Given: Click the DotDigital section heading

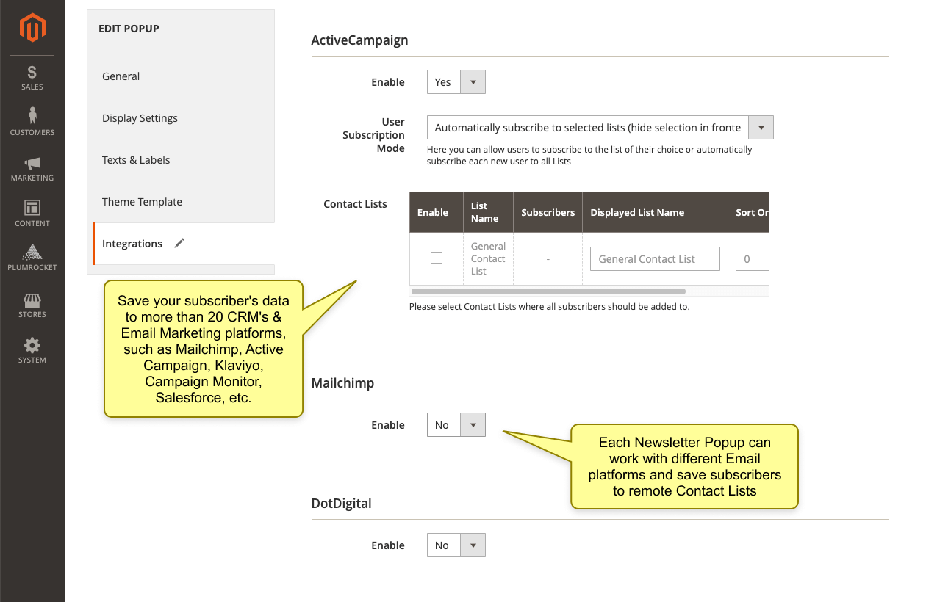Looking at the screenshot, I should coord(341,504).
